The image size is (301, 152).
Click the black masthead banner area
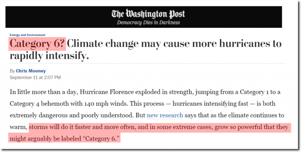click(143, 17)
